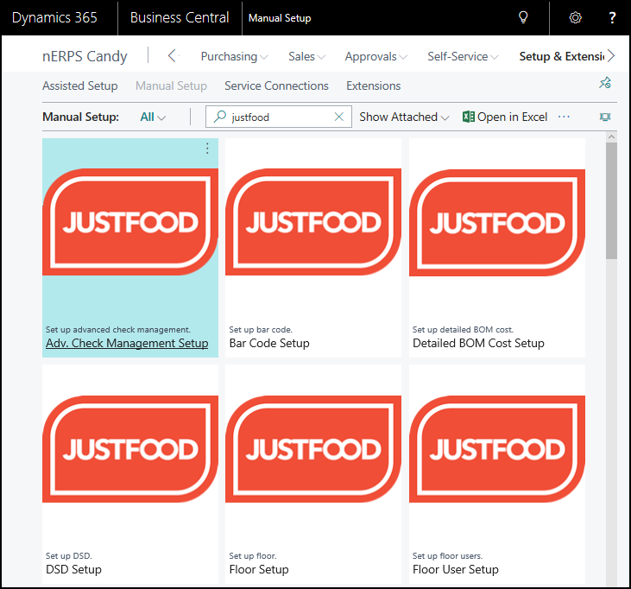The width and height of the screenshot is (631, 589).
Task: Open the three-dot more options menu
Action: pyautogui.click(x=565, y=117)
